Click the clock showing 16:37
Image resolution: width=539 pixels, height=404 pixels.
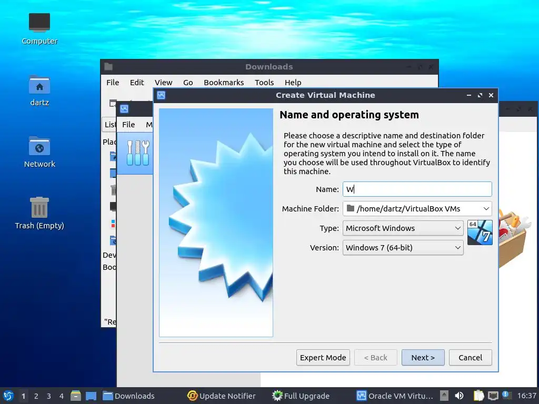(x=526, y=396)
